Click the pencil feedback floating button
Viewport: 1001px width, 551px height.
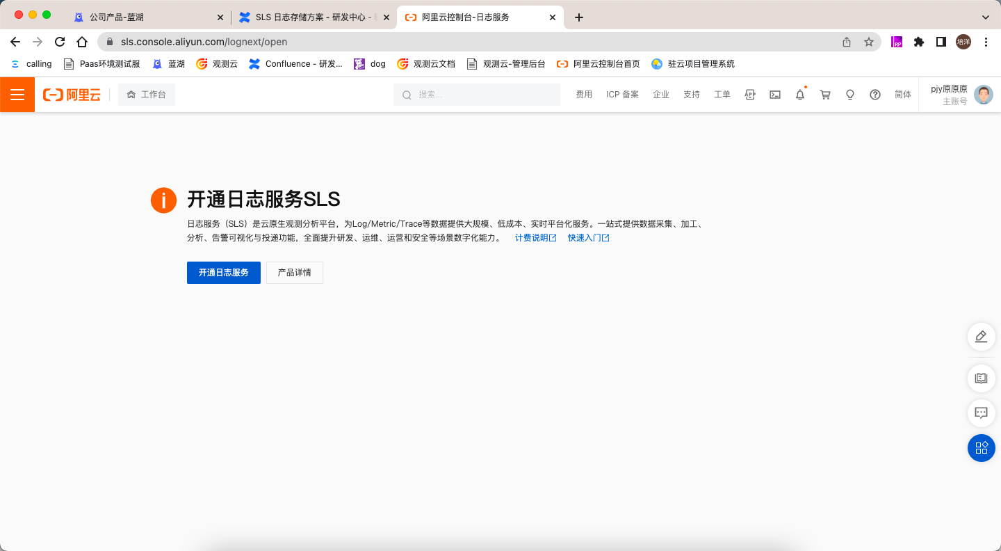click(x=982, y=337)
